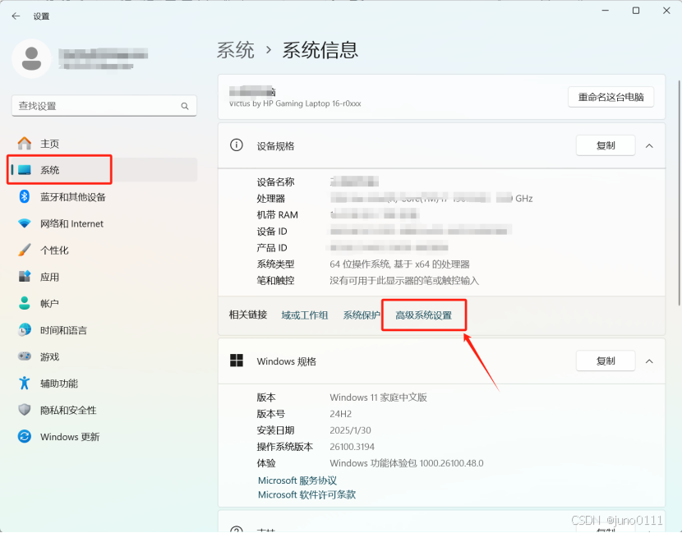682x533 pixels.
Task: Close the Settings window
Action: 666,11
